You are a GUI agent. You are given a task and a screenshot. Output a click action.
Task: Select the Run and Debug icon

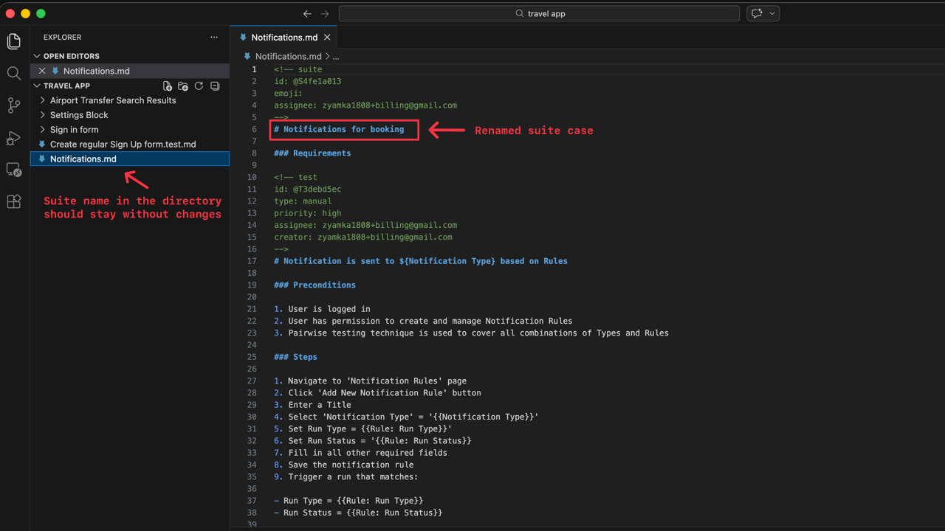tap(13, 138)
